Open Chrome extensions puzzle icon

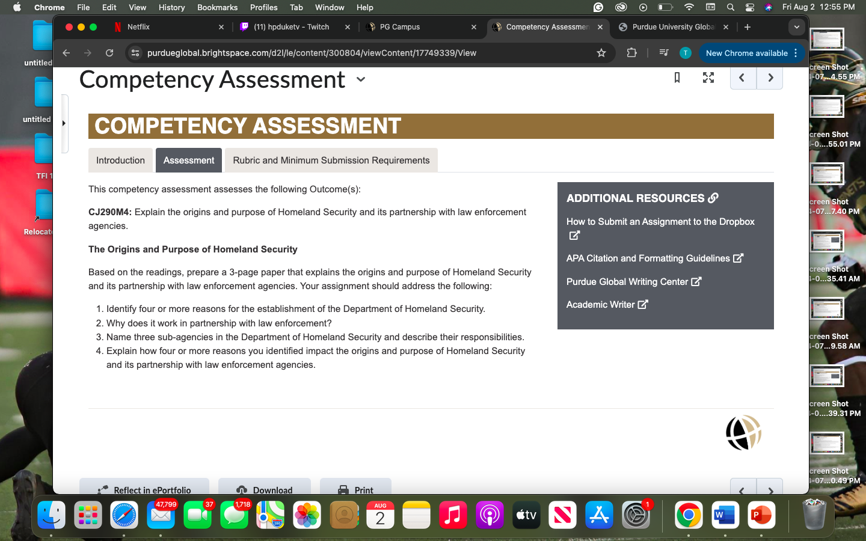631,53
